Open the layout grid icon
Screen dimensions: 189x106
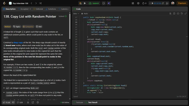point(133,3)
